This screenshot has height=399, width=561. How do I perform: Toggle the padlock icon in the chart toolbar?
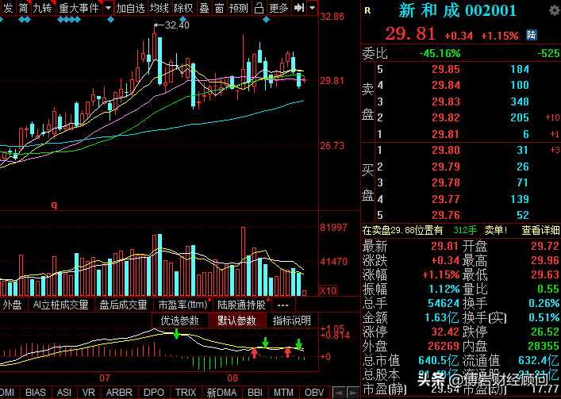click(x=259, y=7)
